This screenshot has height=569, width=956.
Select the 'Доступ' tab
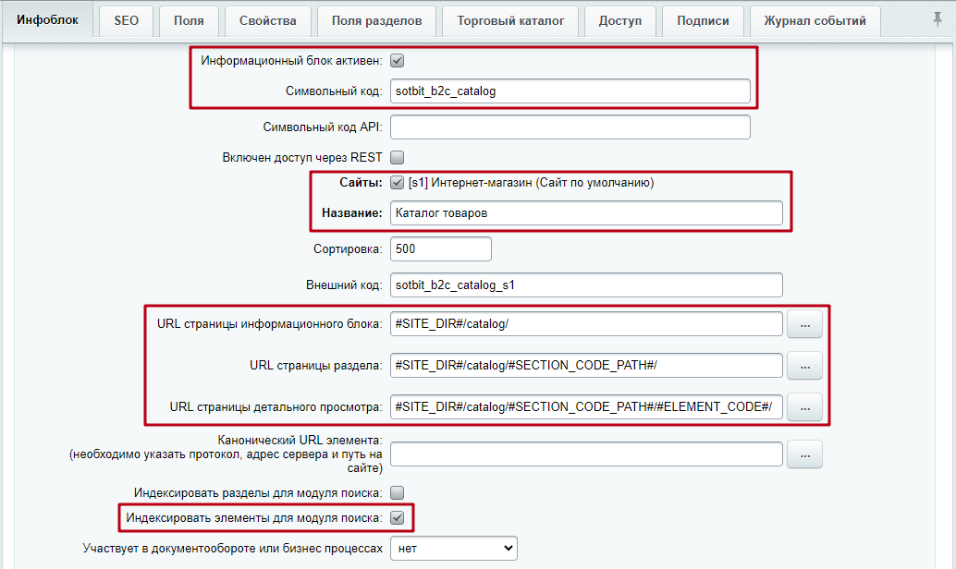pyautogui.click(x=619, y=20)
